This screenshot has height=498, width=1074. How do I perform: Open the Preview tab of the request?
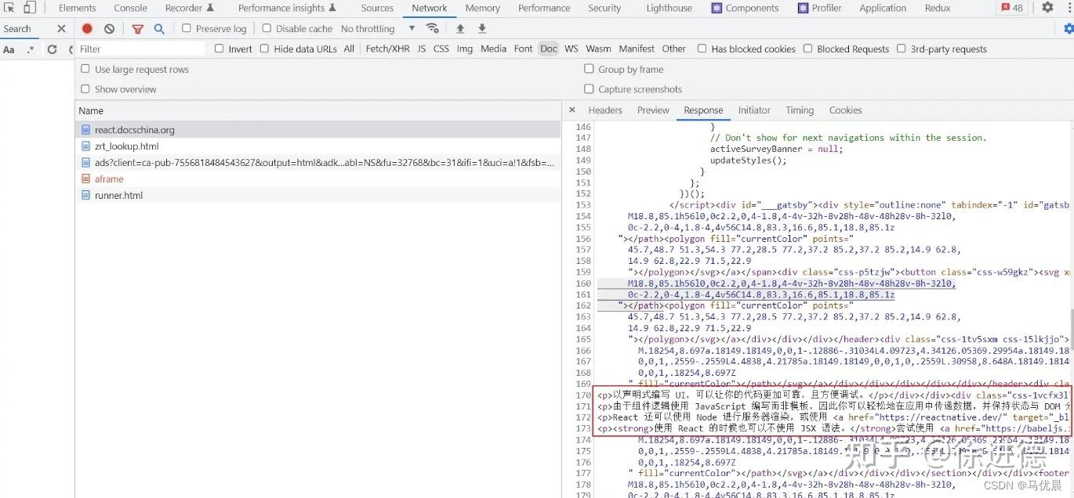click(x=653, y=110)
